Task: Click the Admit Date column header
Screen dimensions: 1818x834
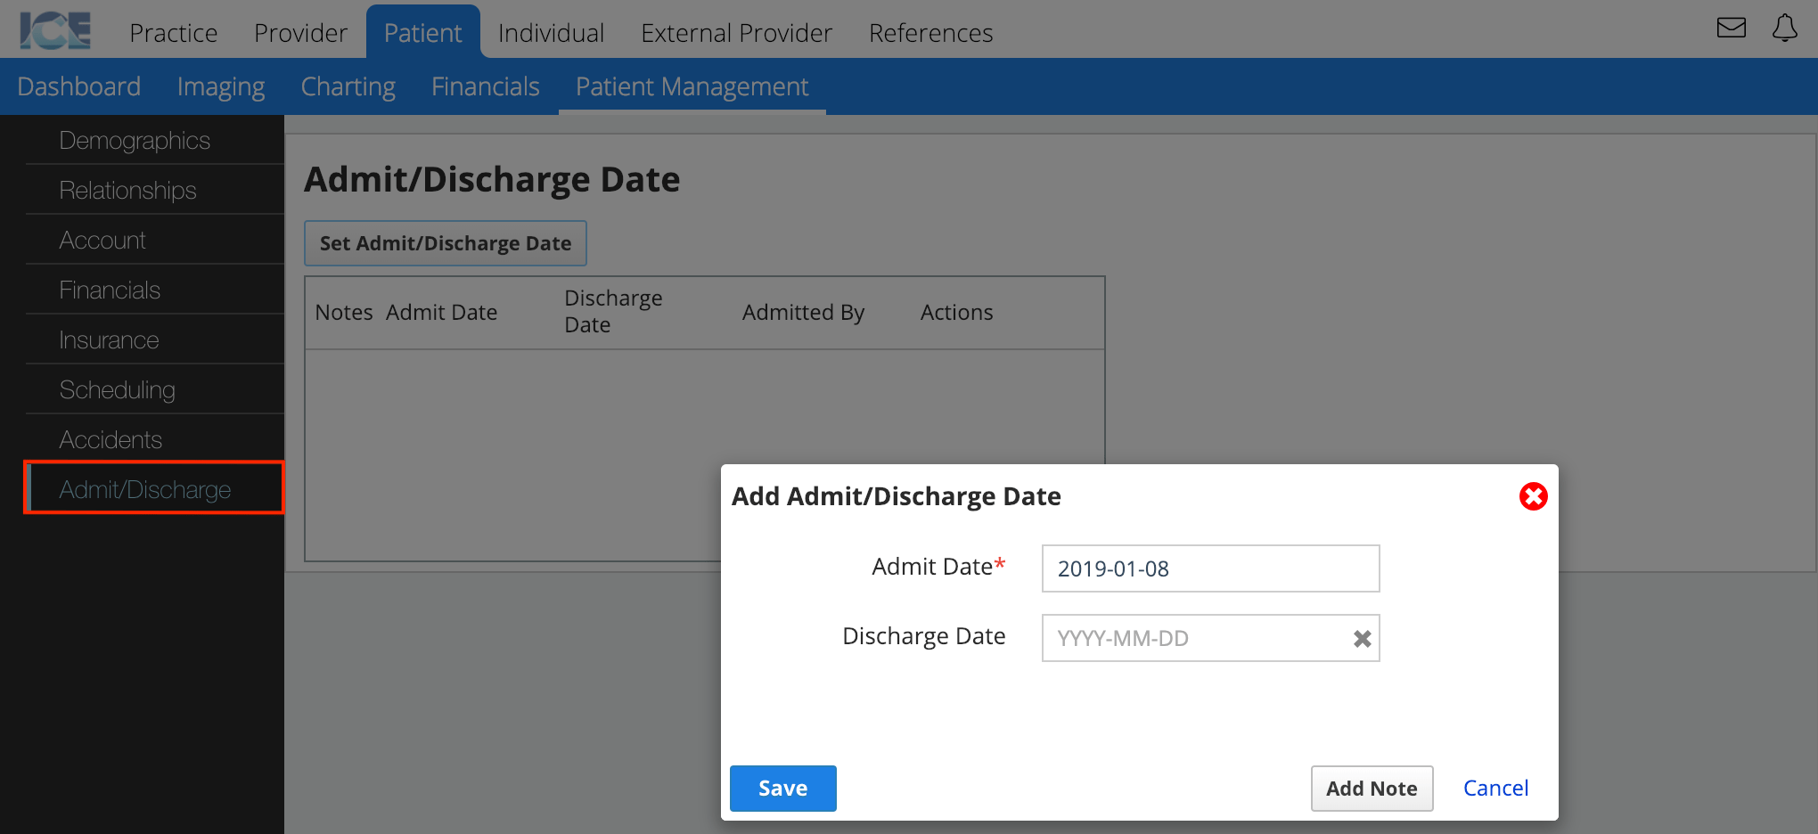Action: [x=441, y=313]
